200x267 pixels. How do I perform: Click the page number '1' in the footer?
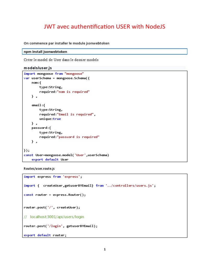[x=105, y=249]
